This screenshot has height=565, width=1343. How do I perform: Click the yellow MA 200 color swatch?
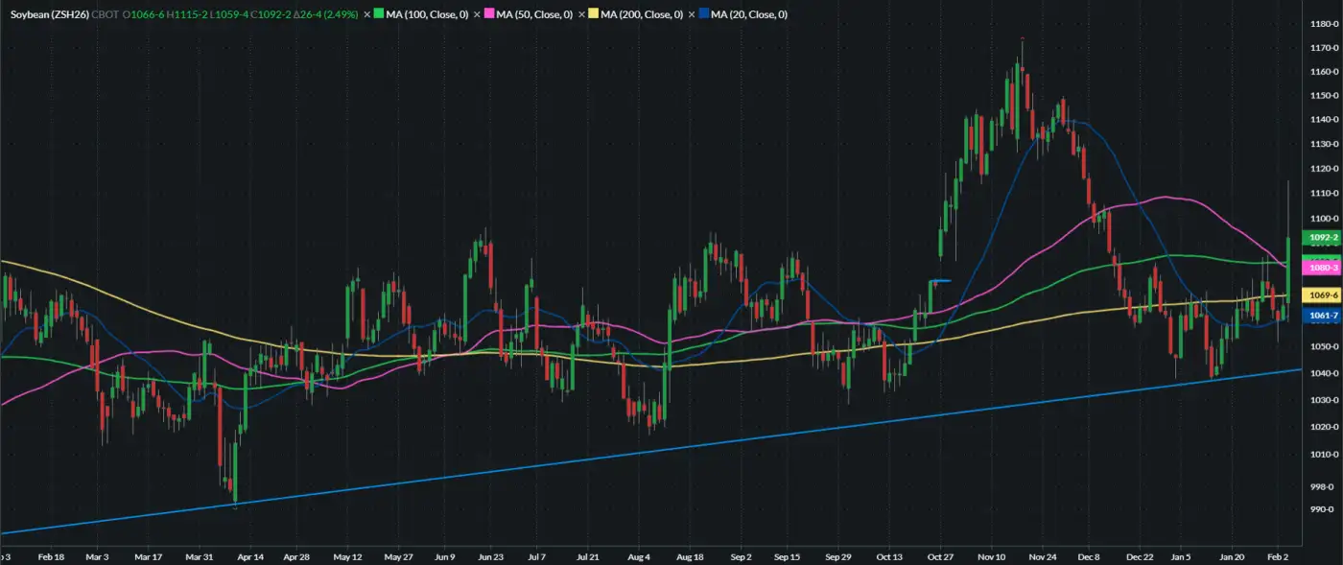click(594, 15)
